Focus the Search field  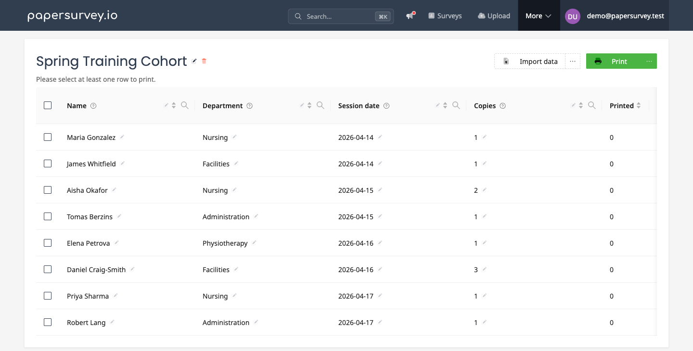(341, 16)
